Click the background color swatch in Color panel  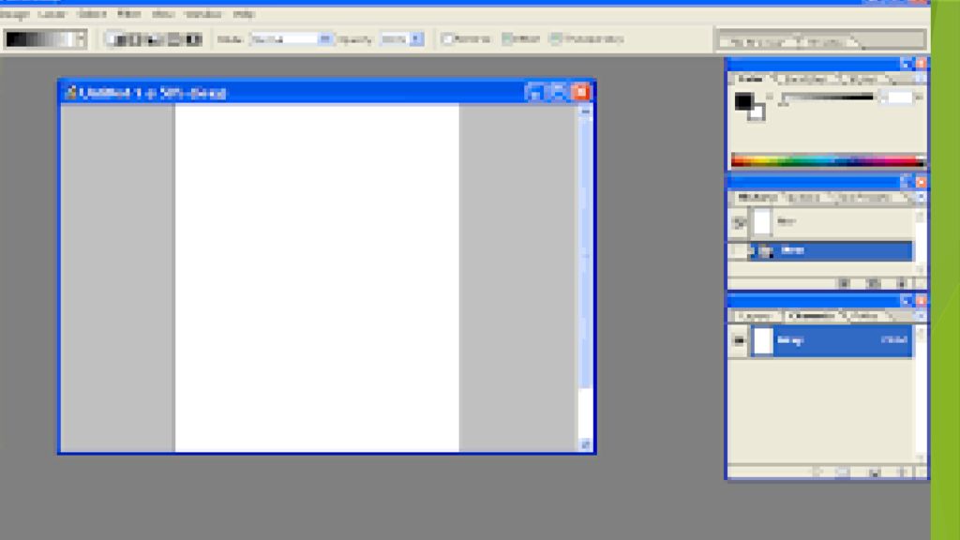pos(759,114)
